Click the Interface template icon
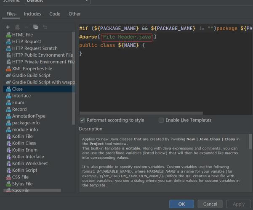253x210 pixels. tap(8, 96)
